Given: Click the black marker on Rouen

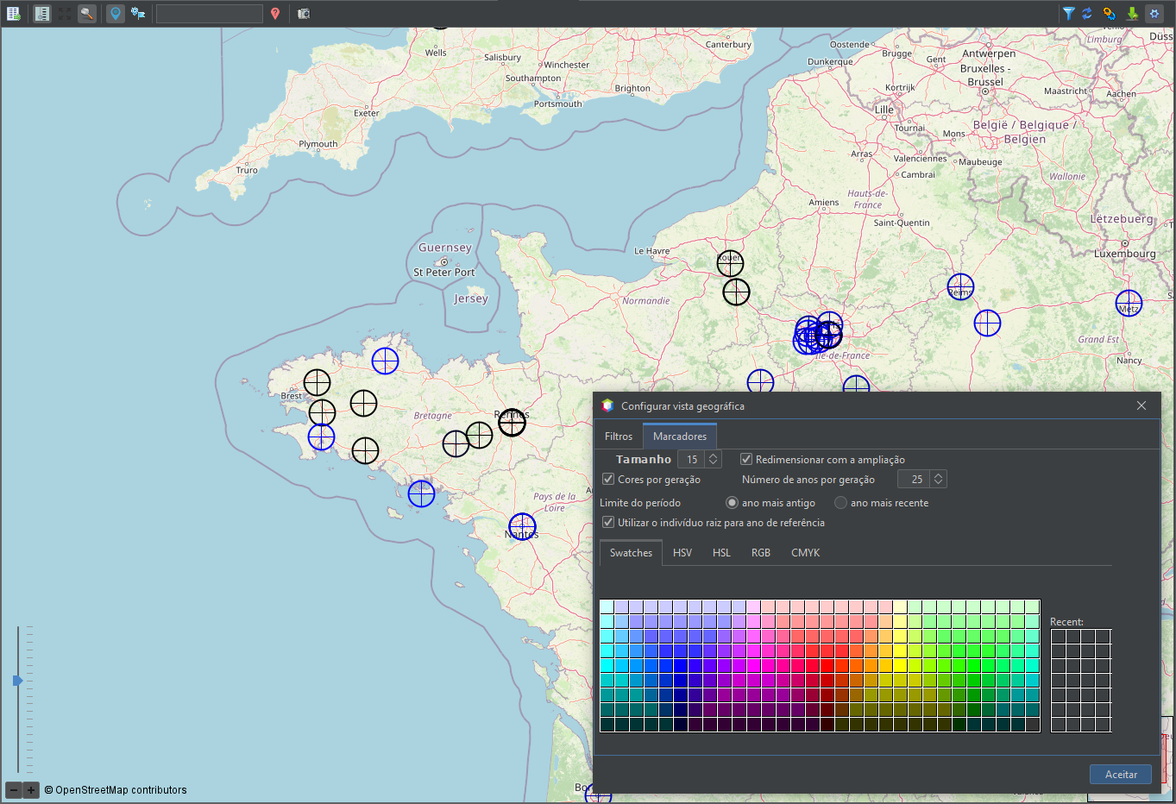Looking at the screenshot, I should tap(730, 262).
